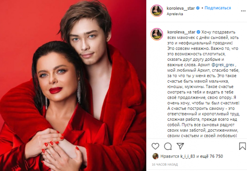Click header profile avatar of koroleva__star
247x171 pixels.
pyautogui.click(x=157, y=11)
